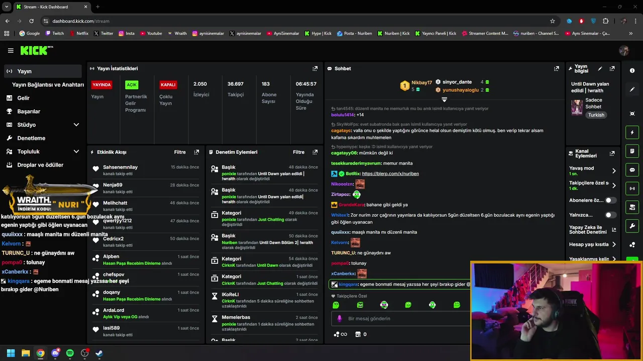Screen dimensions: 643x361
Task: Click the pencil icon in right sidebar
Action: (x=632, y=89)
